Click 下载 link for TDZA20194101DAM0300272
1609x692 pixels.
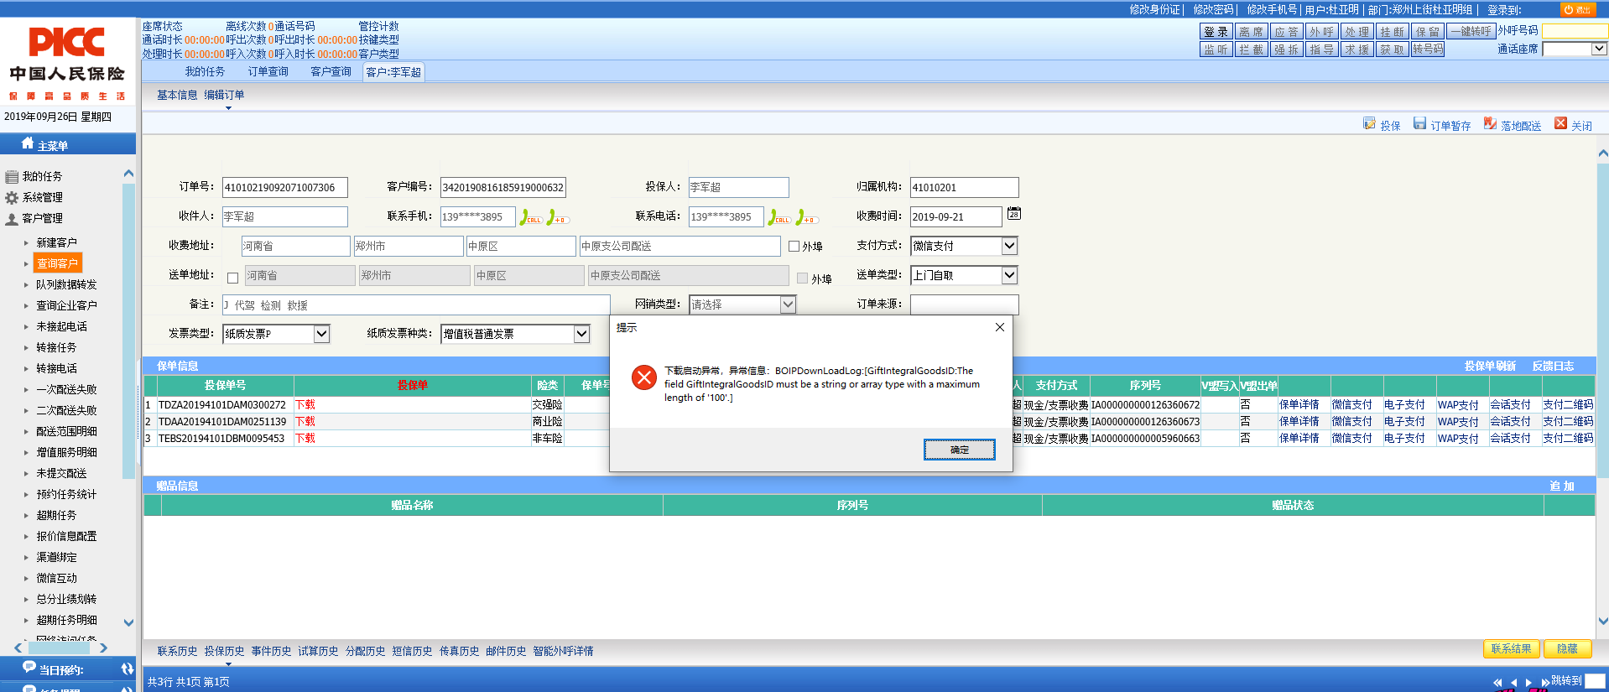coord(305,405)
